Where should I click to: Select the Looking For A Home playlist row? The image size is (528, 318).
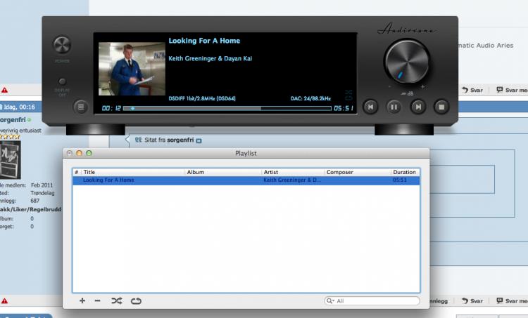coord(246,180)
